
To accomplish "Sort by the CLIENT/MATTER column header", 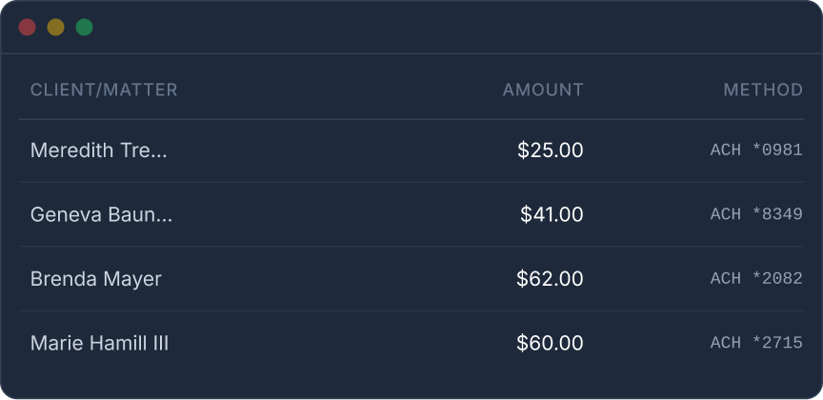I will 104,90.
